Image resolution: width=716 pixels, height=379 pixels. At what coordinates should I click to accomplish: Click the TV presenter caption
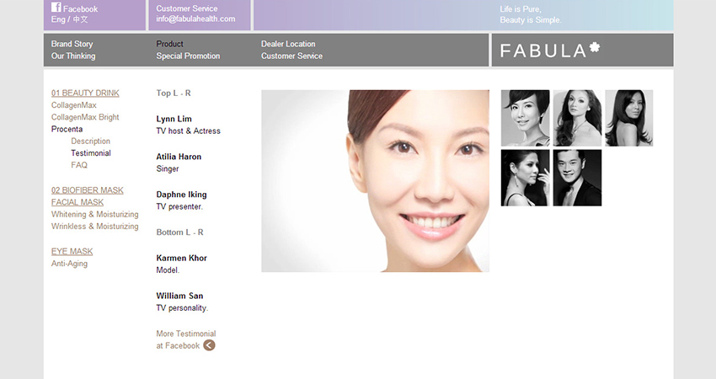[x=179, y=207]
